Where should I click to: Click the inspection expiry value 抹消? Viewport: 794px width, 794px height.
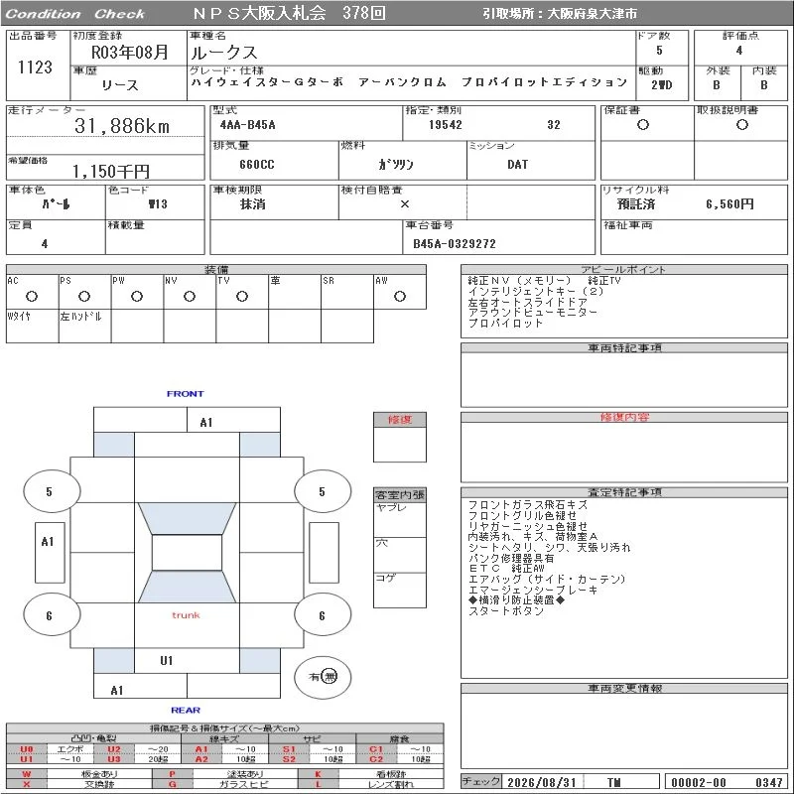tap(253, 204)
